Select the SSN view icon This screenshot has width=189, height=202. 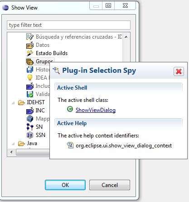pyautogui.click(x=30, y=135)
